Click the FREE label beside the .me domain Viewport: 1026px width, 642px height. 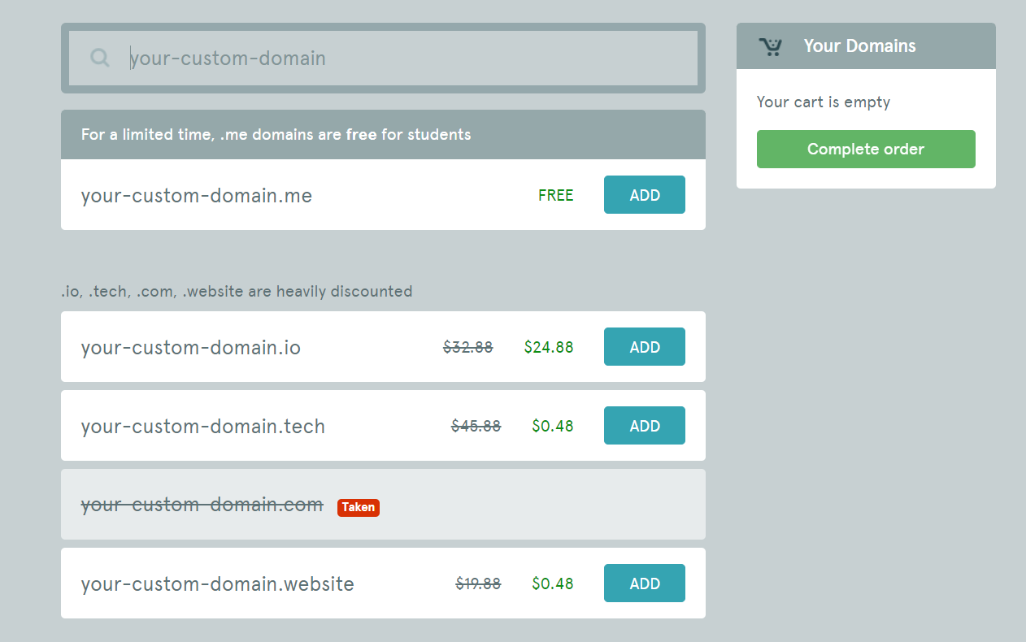click(x=555, y=195)
